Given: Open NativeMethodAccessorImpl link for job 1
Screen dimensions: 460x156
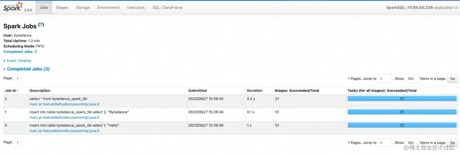Looking at the screenshot, I should point(64,117).
